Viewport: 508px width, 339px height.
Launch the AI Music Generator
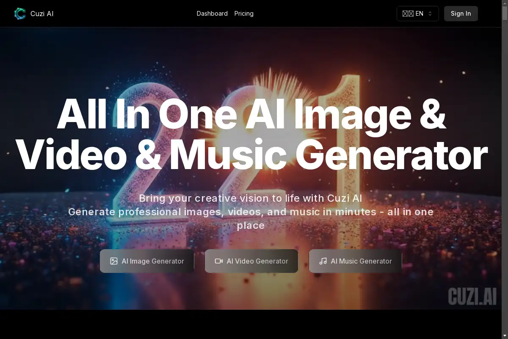pos(356,261)
